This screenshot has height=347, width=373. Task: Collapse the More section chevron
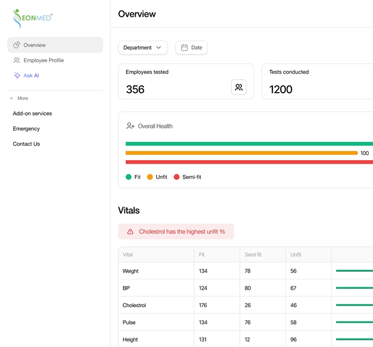11,99
